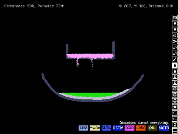178x134 pixels.
Task: Select the Powered materials power-button icon
Action: click(175, 35)
